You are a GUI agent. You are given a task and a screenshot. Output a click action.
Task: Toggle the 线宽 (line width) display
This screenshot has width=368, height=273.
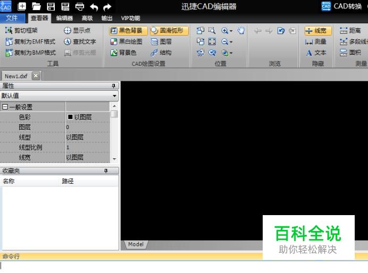(x=317, y=31)
